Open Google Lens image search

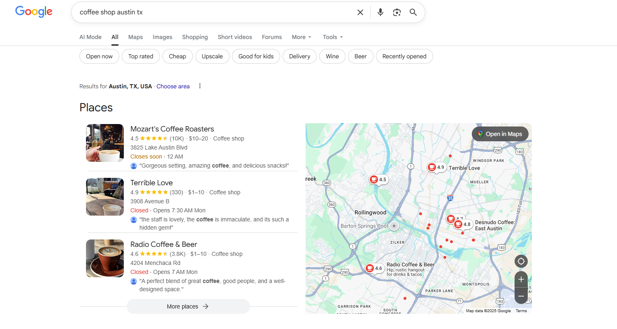(x=397, y=12)
